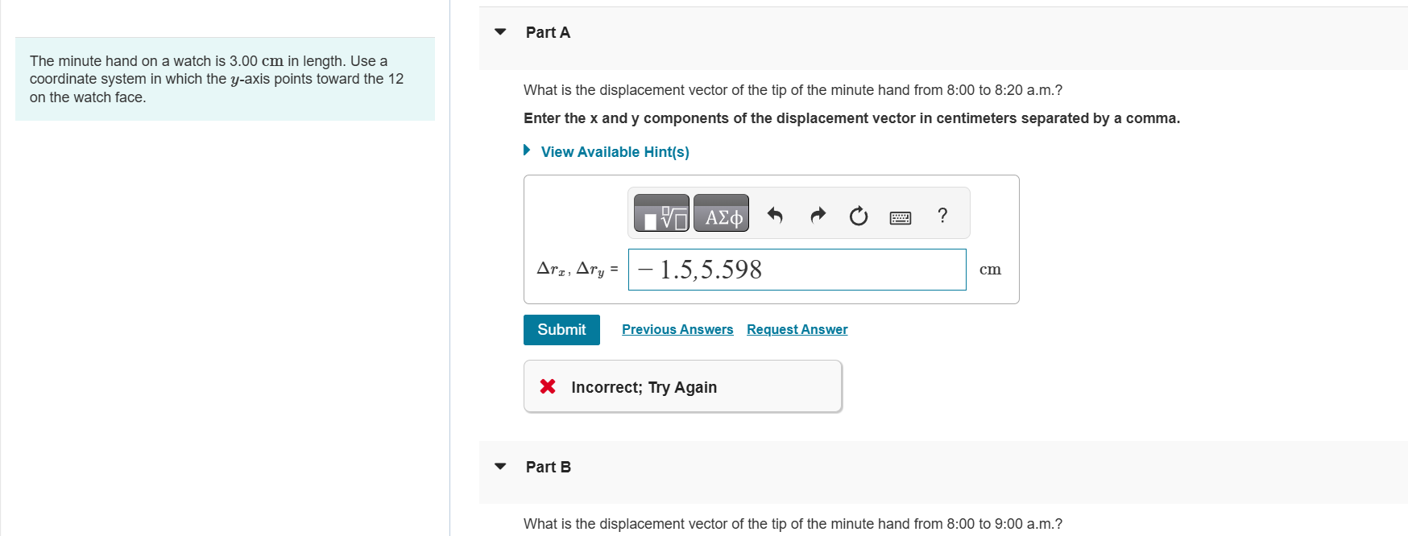Expand View Available Hint(s) arrow

527,150
